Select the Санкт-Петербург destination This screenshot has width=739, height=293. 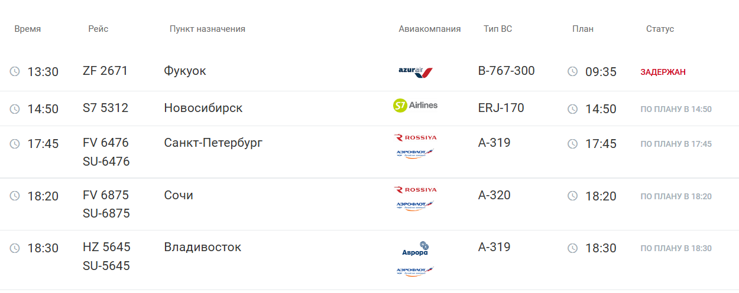click(213, 143)
